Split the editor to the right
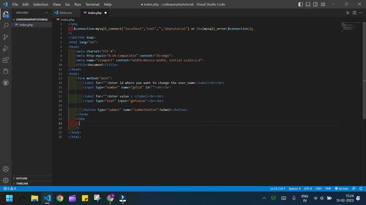366x205 pixels. (355, 13)
